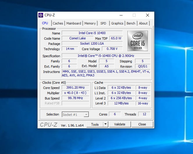Click the Close button at bottom
The height and width of the screenshot is (154, 193).
tap(142, 124)
